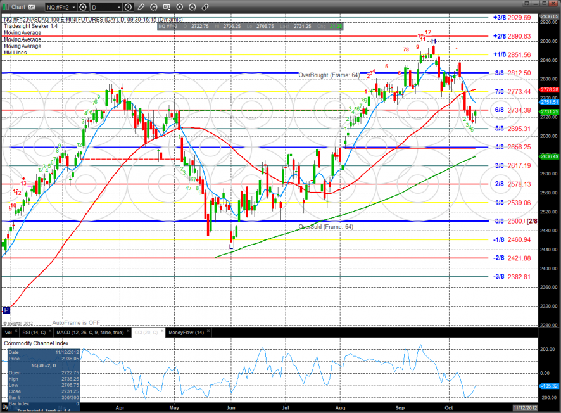
Task: Click the 2936.05 cursor price tag
Action: point(549,16)
